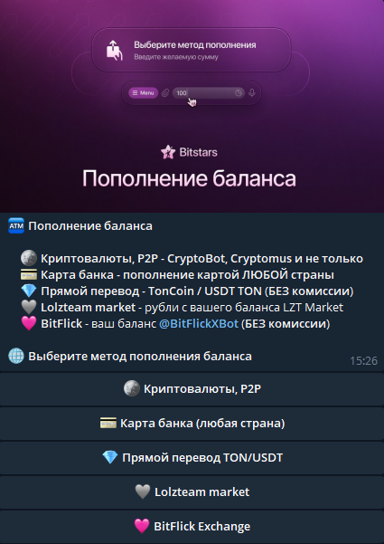This screenshot has height=544, width=384.
Task: Click the gray heart icon near Lolzteam market text
Action: coord(29,308)
